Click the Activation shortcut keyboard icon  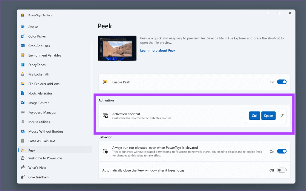105,116
